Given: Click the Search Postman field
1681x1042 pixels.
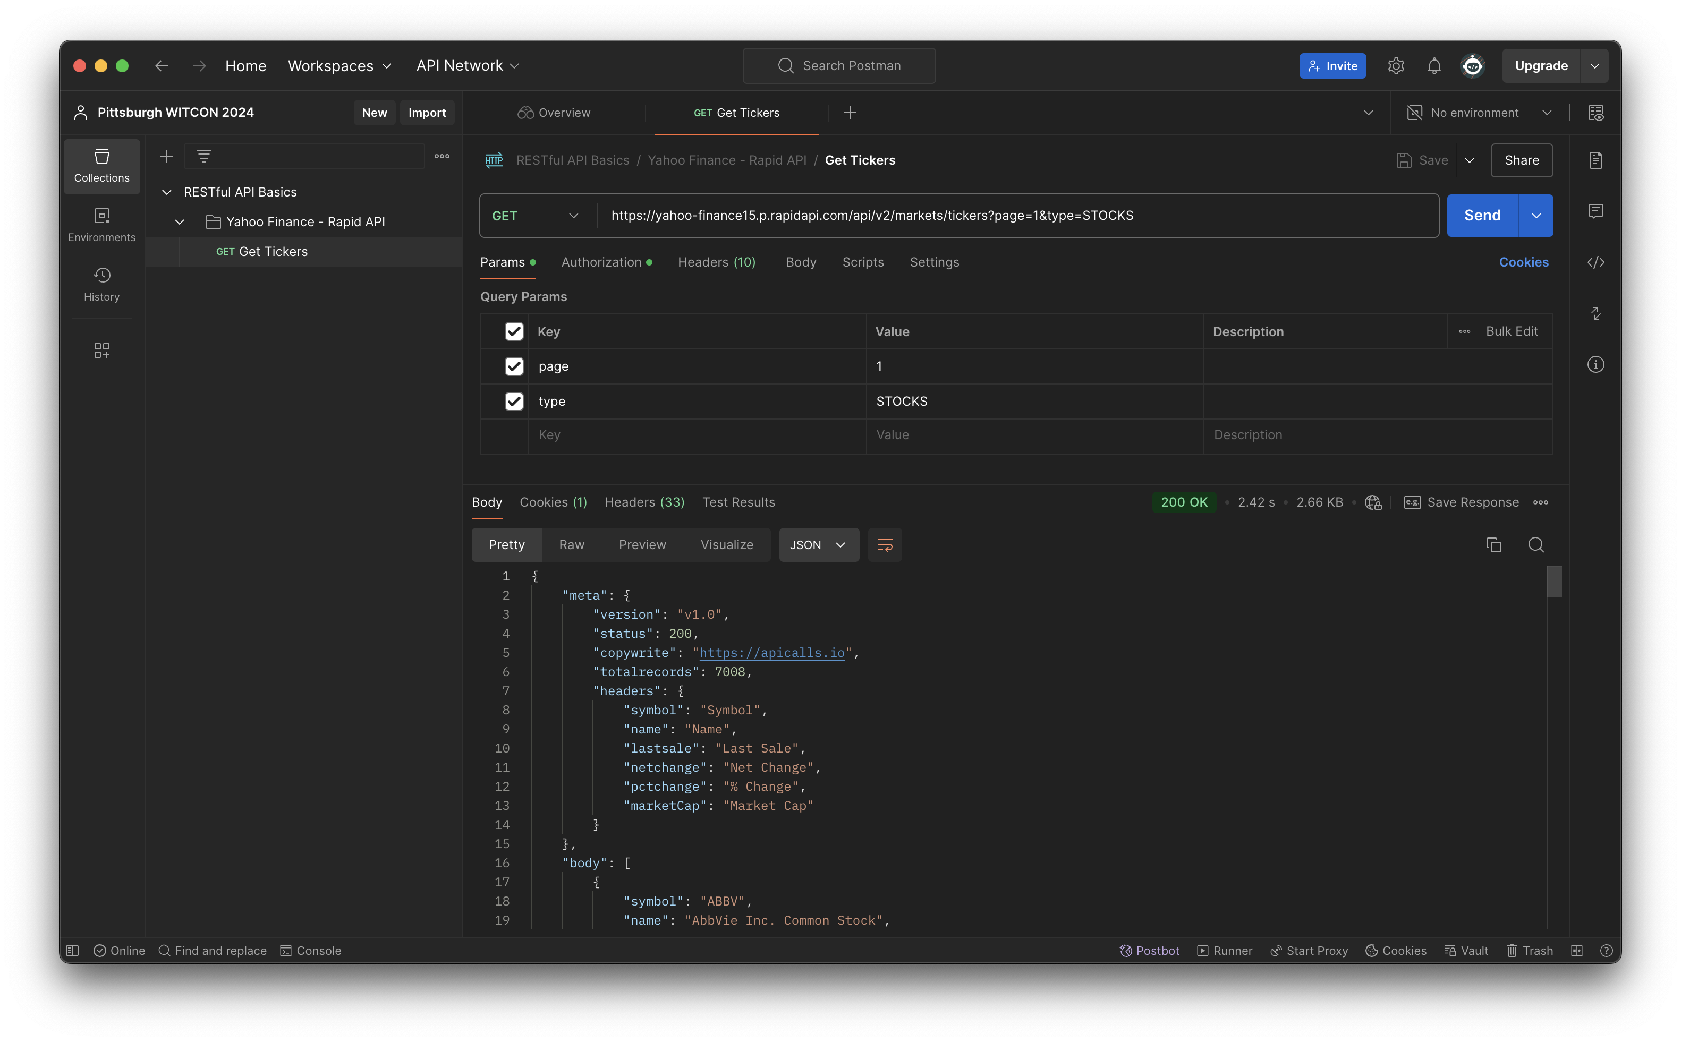Looking at the screenshot, I should 839,65.
